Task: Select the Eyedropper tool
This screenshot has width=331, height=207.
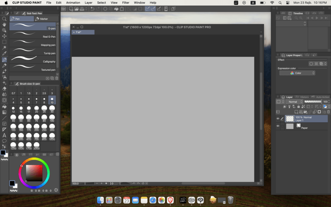Action: coord(4,53)
